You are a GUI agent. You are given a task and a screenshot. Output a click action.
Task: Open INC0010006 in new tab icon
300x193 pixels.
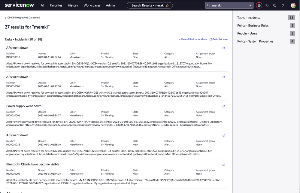[x=223, y=77]
